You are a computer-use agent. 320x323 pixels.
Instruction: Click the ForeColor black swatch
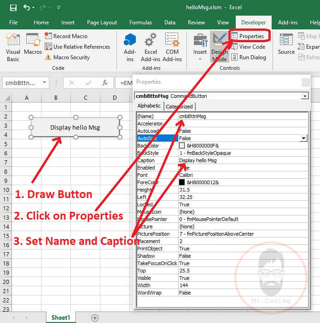(182, 182)
